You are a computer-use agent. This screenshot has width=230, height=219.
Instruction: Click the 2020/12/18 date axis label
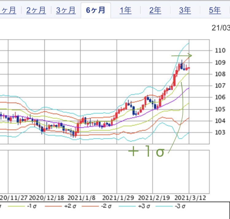(47, 198)
